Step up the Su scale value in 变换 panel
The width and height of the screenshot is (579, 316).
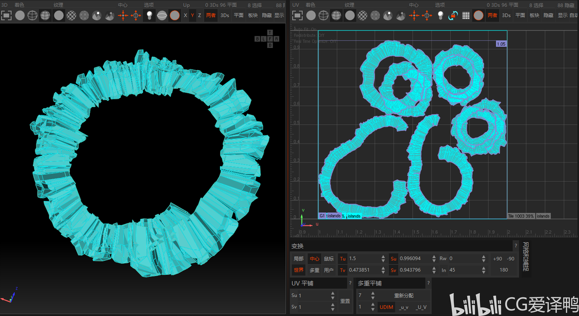(x=434, y=257)
